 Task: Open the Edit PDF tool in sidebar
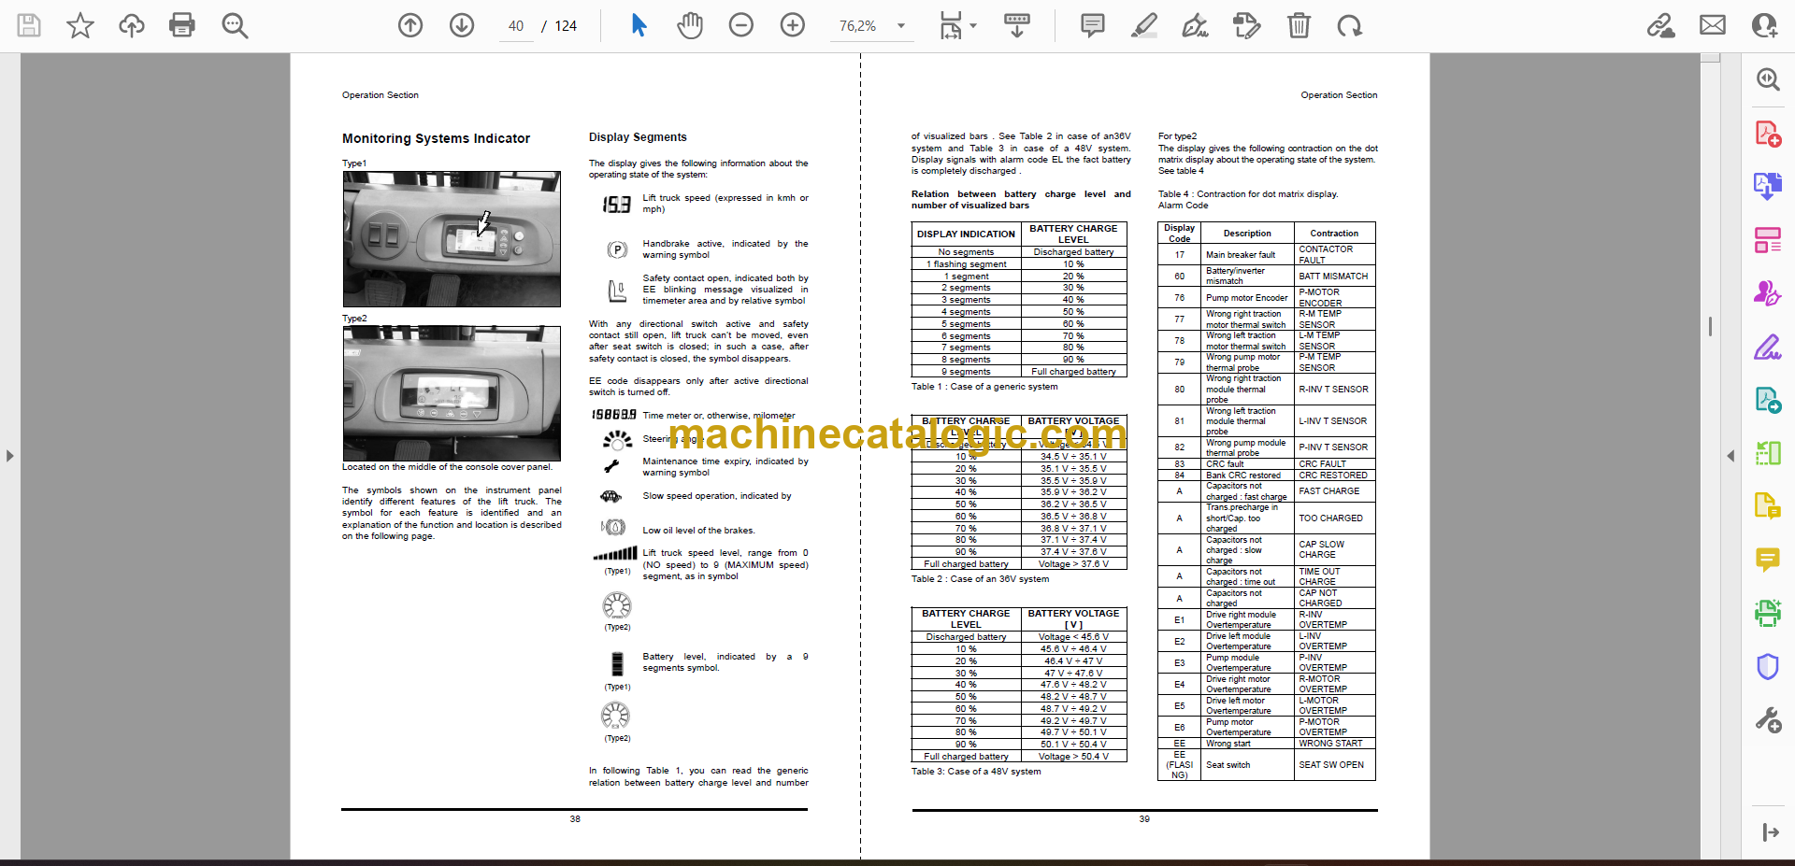pos(1767,400)
